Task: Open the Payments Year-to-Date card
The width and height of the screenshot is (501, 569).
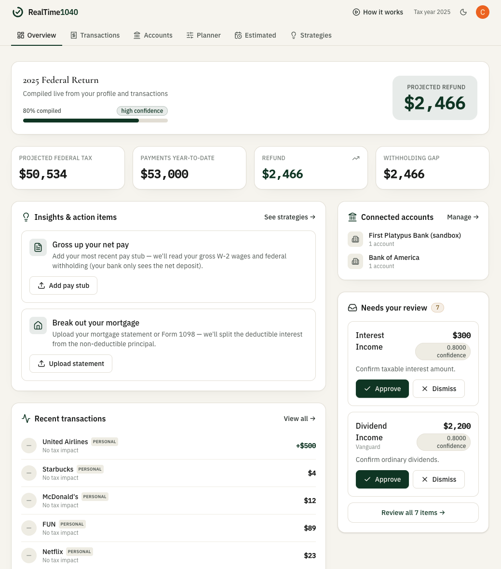Action: [190, 168]
